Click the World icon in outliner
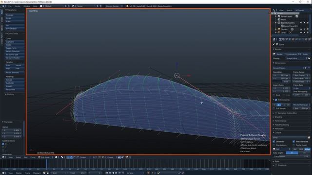Viewport: 312px width, 175px height. (279, 19)
